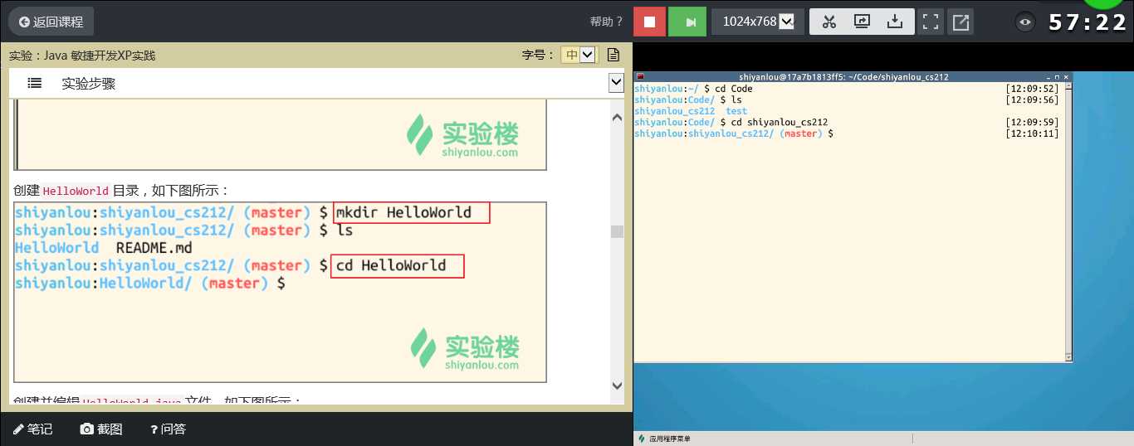Image resolution: width=1134 pixels, height=446 pixels.
Task: Click the list icon beside 实验步骤
Action: point(35,83)
